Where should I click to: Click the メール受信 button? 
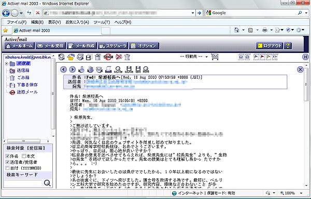(x=51, y=46)
